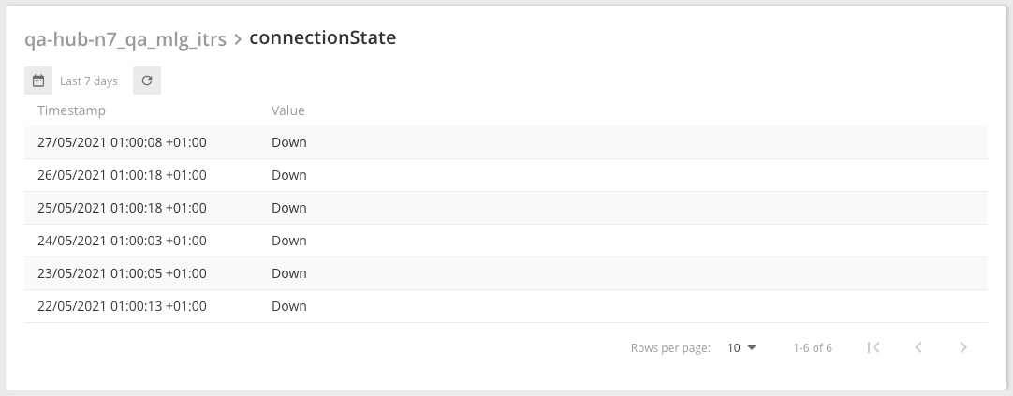Sort by the Value column header
This screenshot has width=1013, height=396.
click(288, 110)
